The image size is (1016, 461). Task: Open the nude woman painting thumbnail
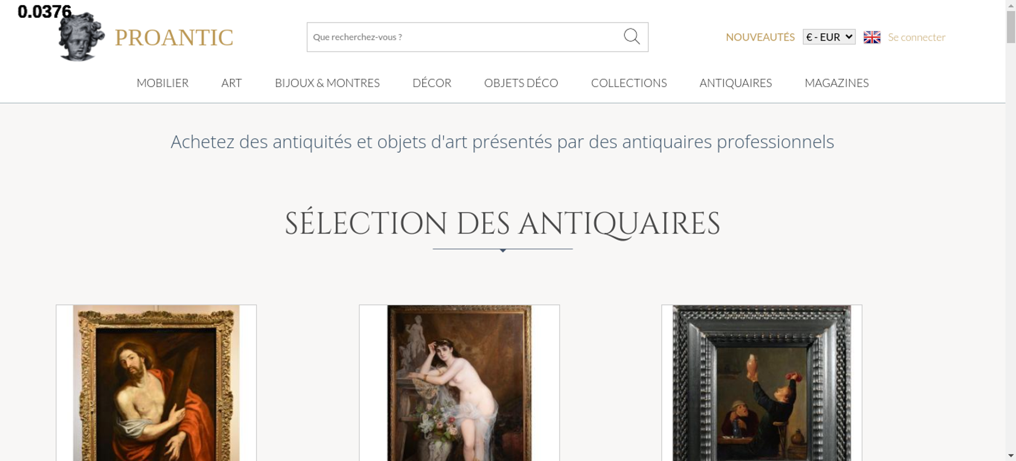tap(459, 383)
